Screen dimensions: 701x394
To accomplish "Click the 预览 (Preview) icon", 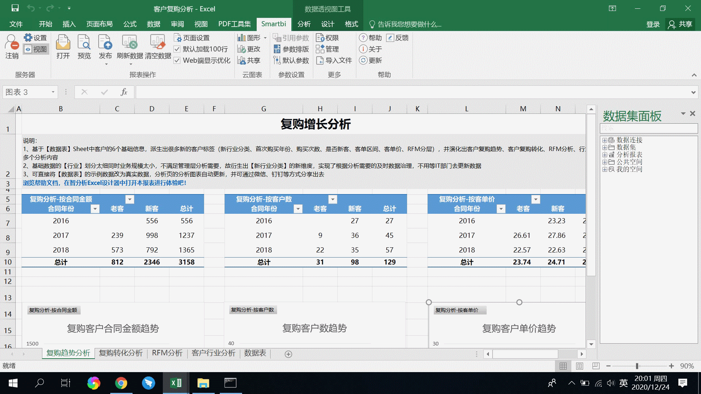I will [84, 47].
